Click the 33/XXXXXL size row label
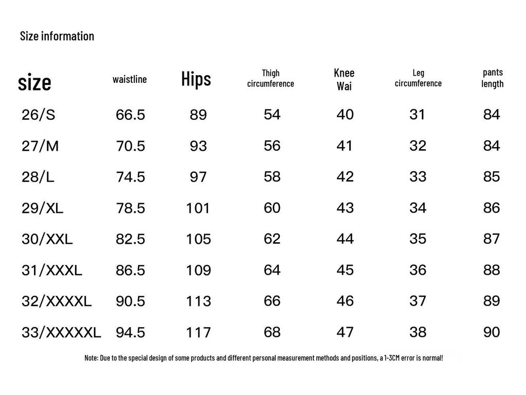This screenshot has width=526, height=395. click(62, 332)
